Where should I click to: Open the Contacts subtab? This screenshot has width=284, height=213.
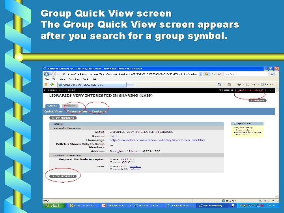pos(99,111)
